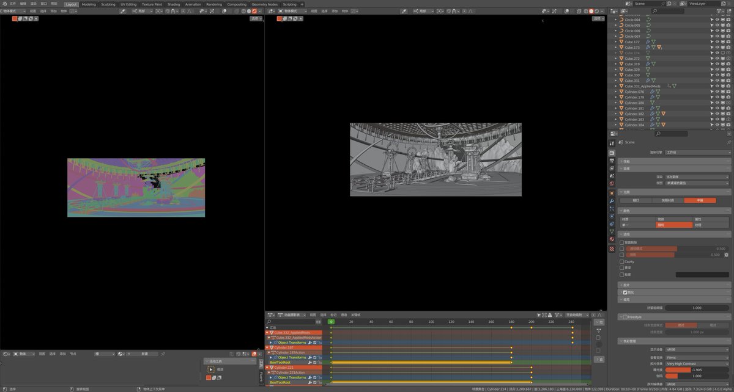Viewport: 734px width, 392px height.
Task: Open the Shading workspace tab
Action: point(174,4)
